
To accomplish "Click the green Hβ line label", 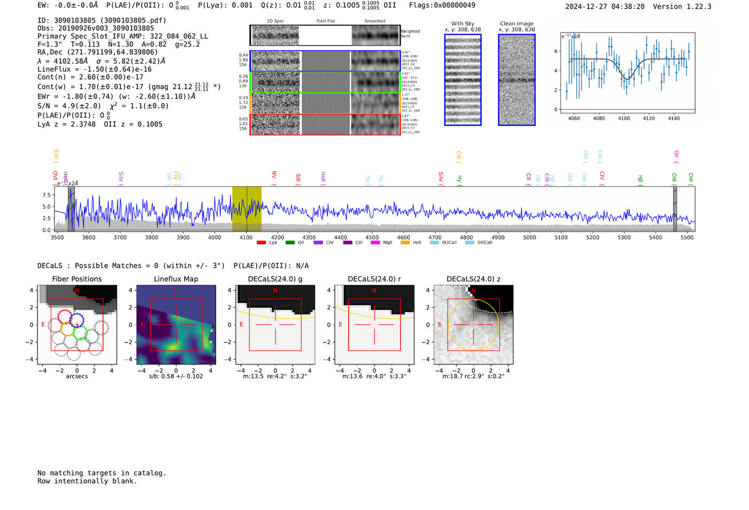I will coord(640,180).
